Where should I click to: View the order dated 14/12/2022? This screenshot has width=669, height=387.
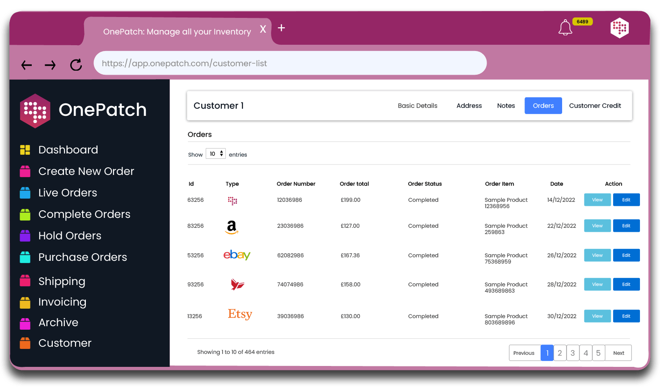click(x=597, y=200)
